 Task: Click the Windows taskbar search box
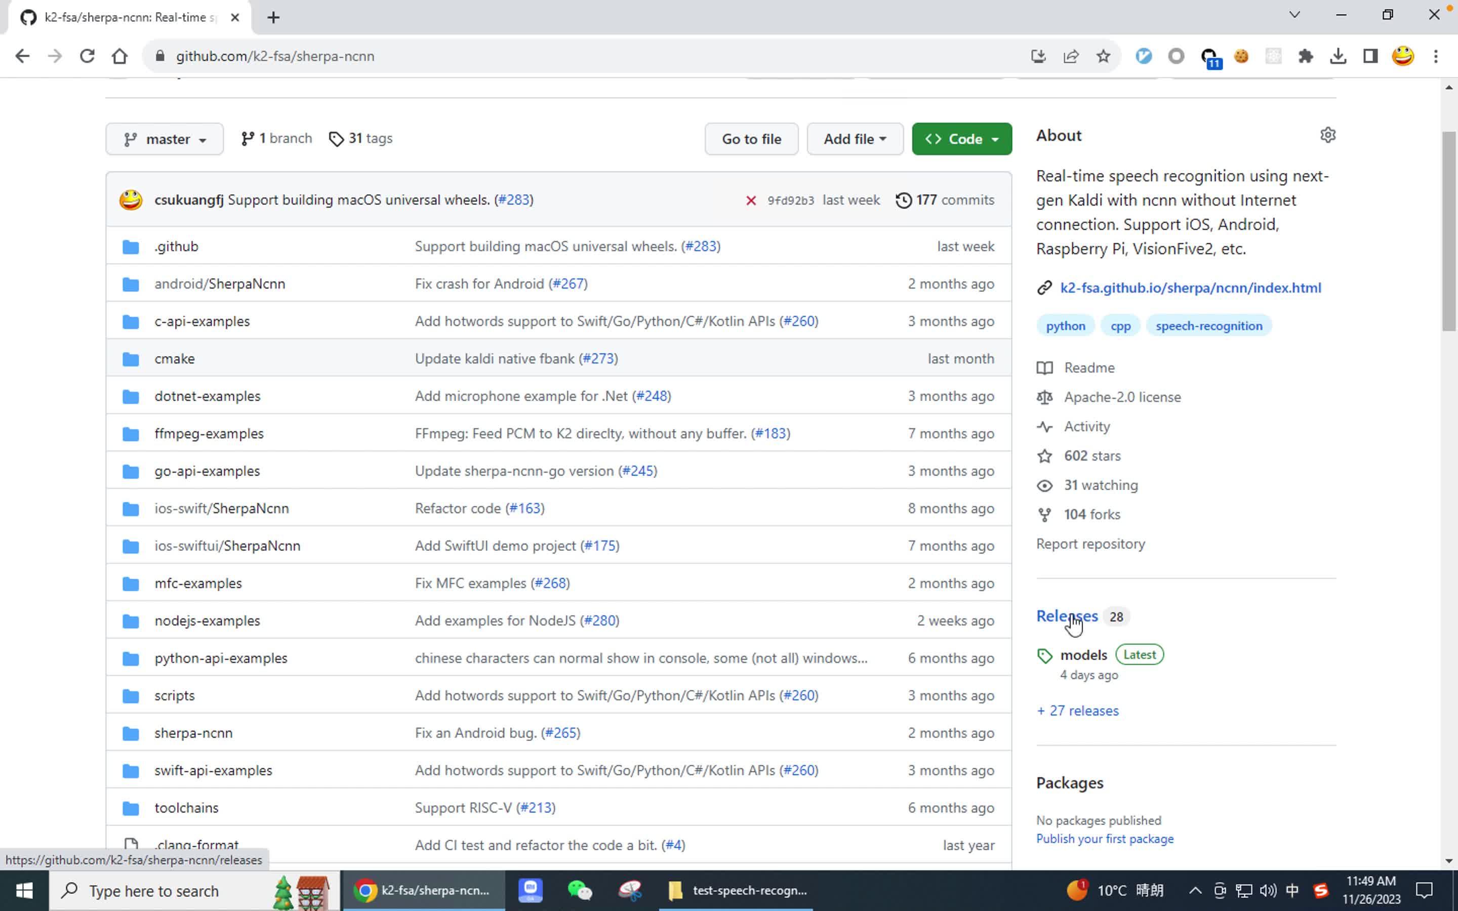coord(153,891)
